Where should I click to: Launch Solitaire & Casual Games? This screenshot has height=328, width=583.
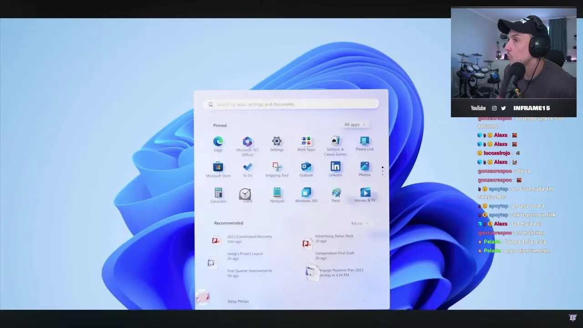point(335,146)
